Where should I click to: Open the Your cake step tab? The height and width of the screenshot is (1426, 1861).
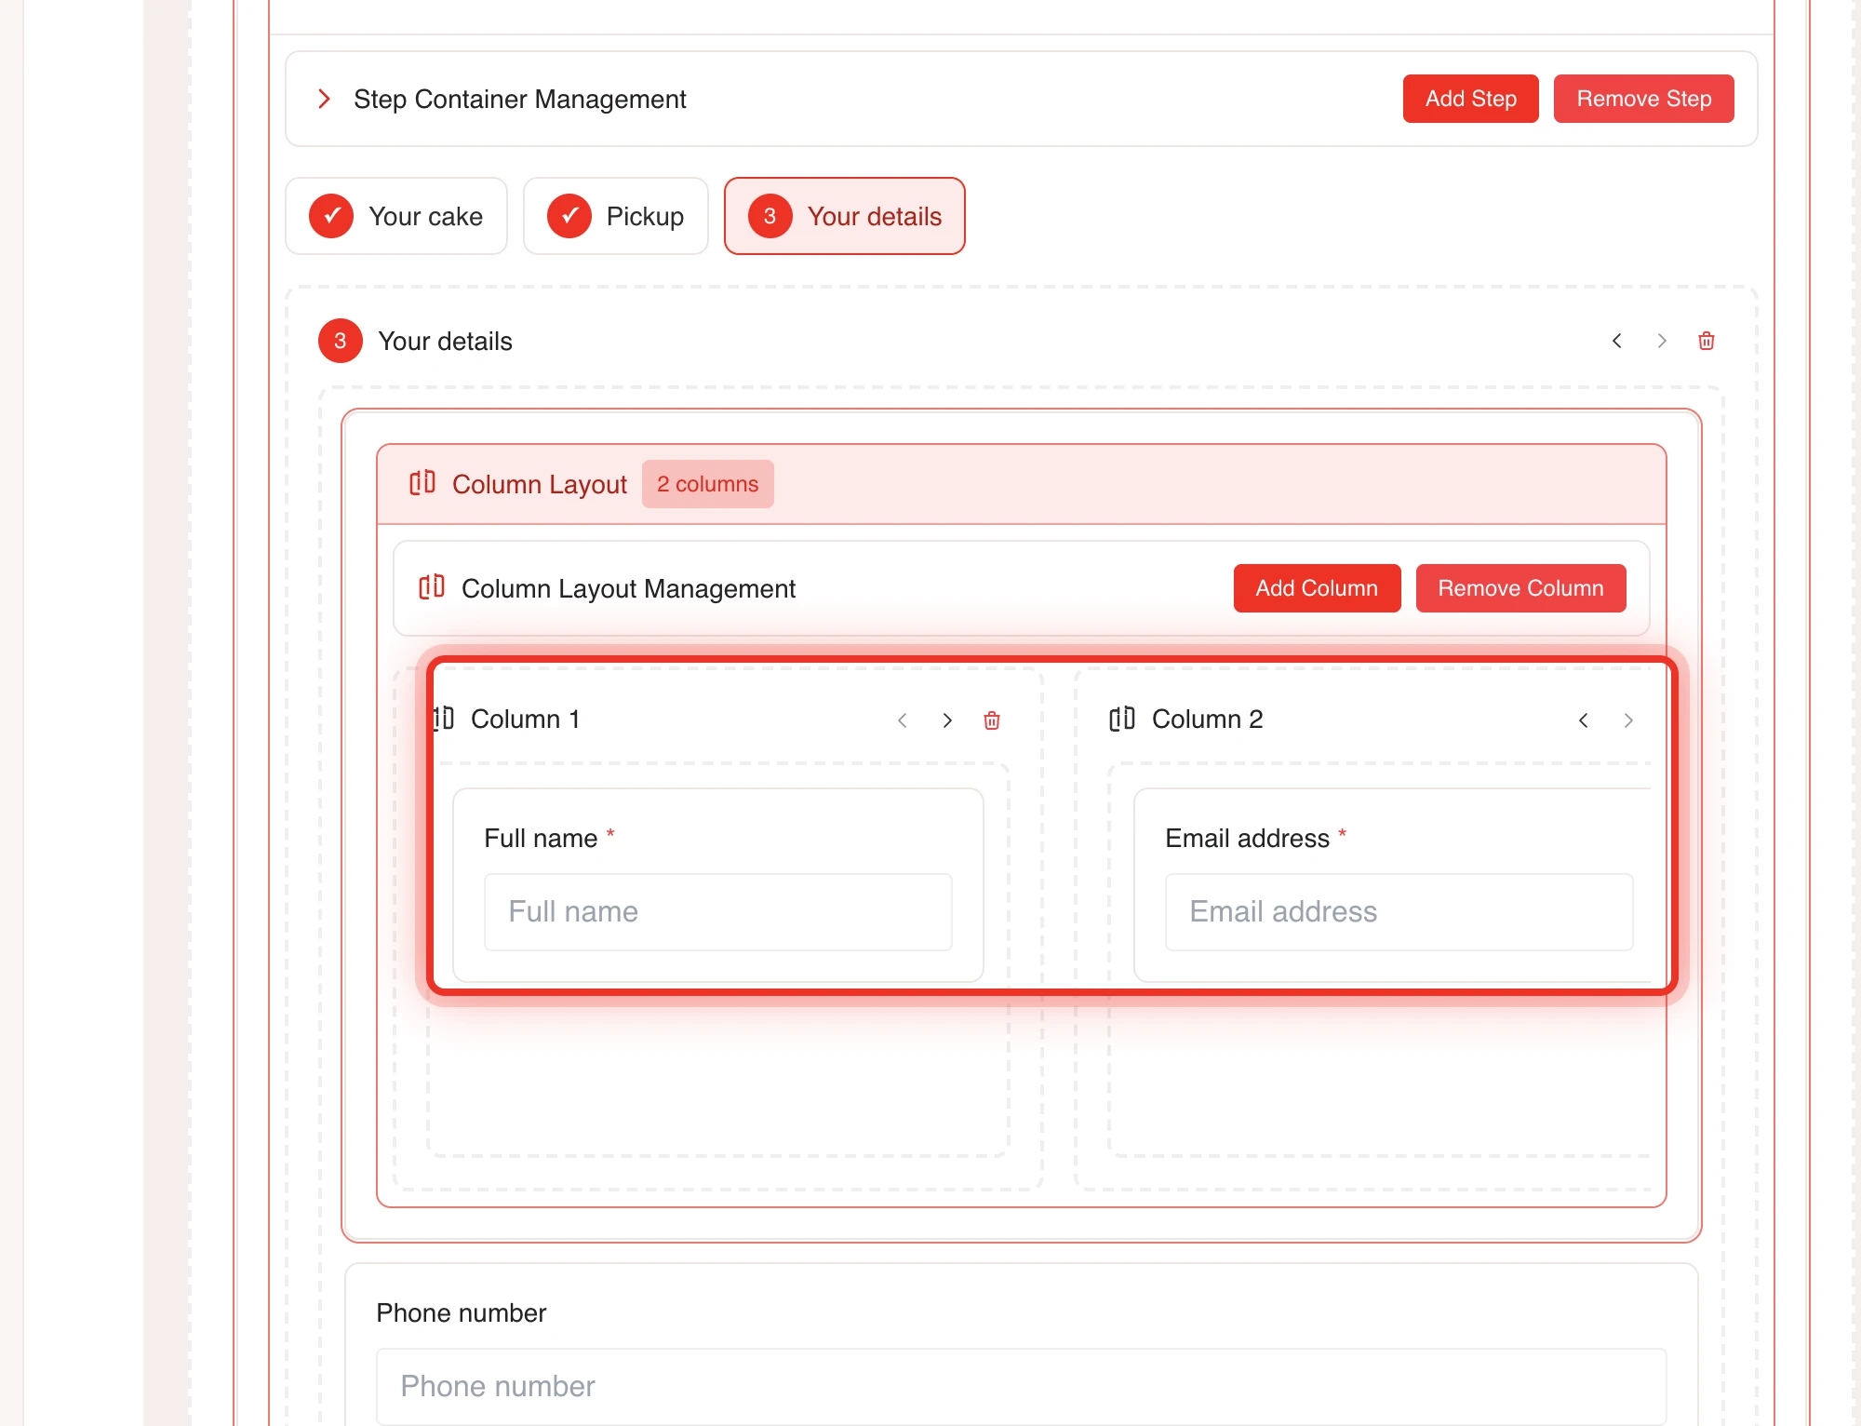click(396, 216)
